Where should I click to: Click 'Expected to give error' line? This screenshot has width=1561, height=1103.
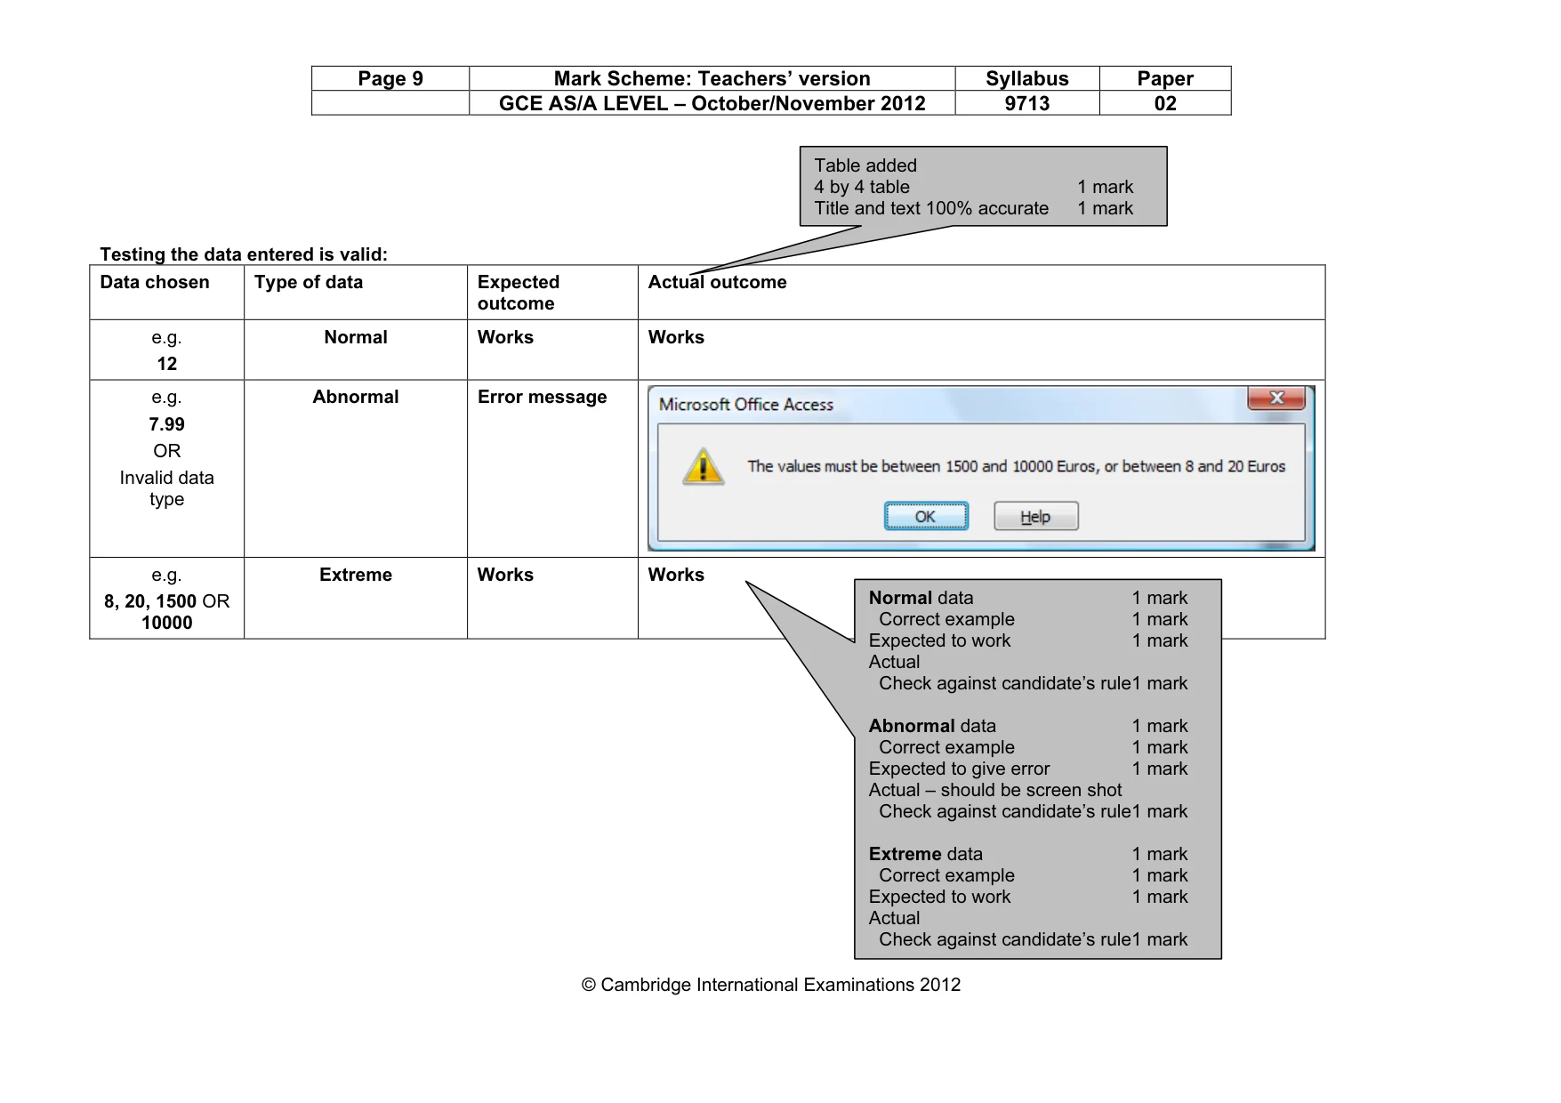click(x=959, y=769)
